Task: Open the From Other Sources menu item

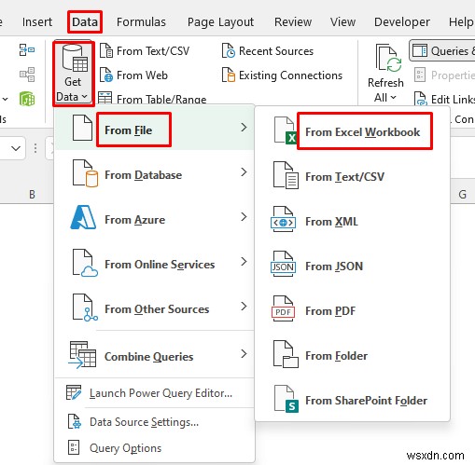Action: coord(155,308)
